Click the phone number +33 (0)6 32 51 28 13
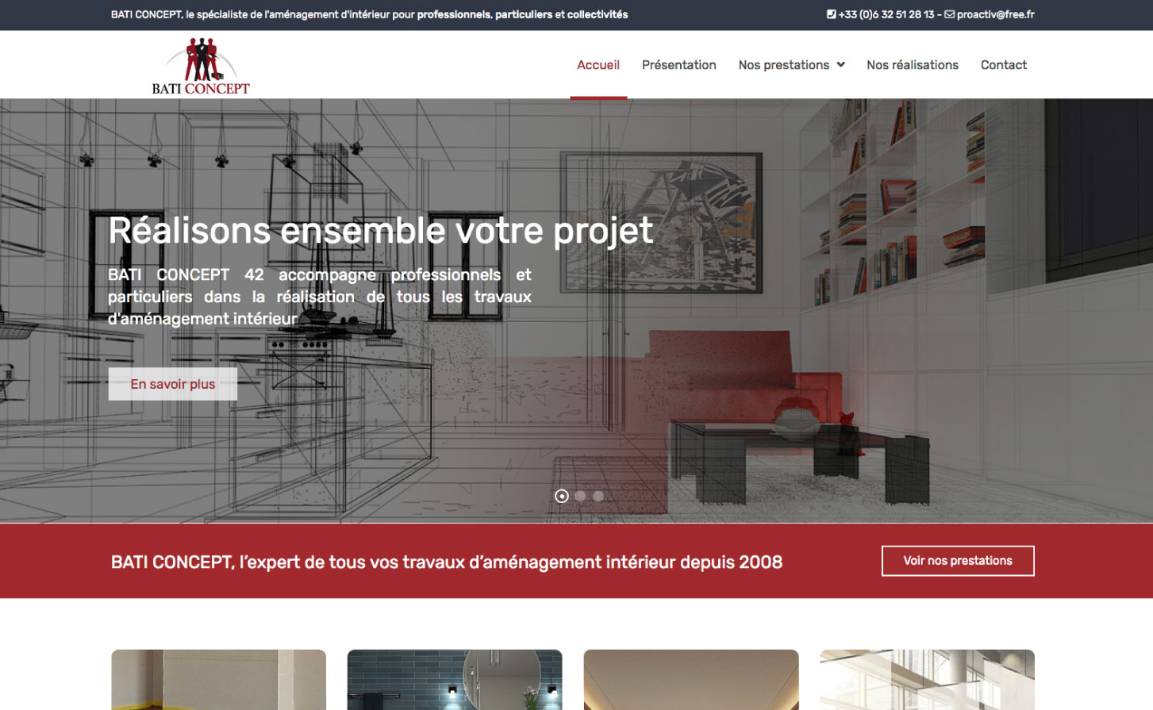The width and height of the screenshot is (1153, 710). 886,14
